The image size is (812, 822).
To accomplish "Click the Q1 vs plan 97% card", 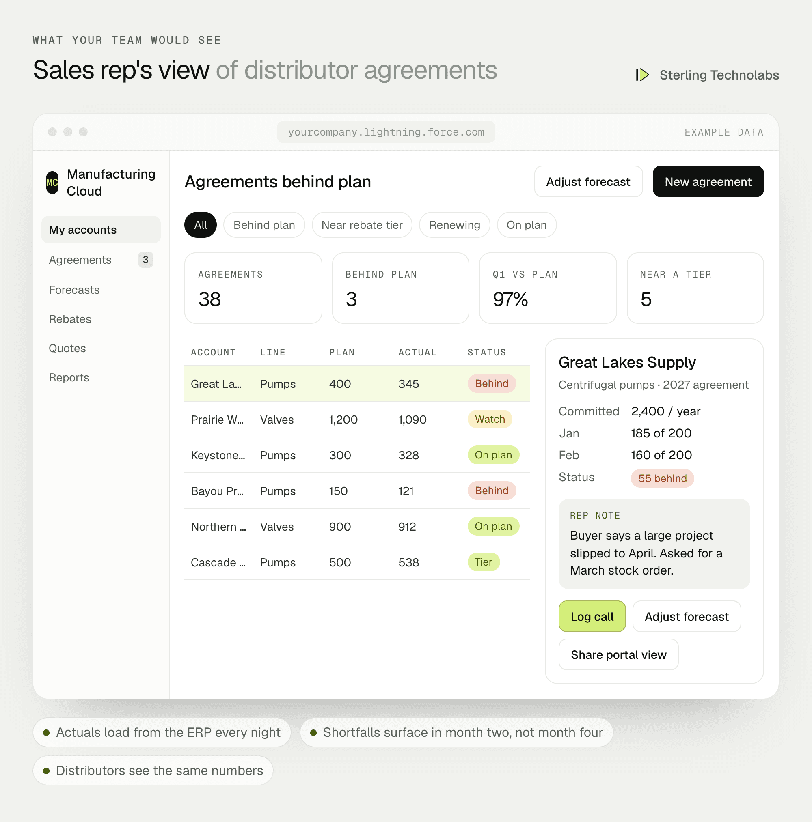I will 548,288.
